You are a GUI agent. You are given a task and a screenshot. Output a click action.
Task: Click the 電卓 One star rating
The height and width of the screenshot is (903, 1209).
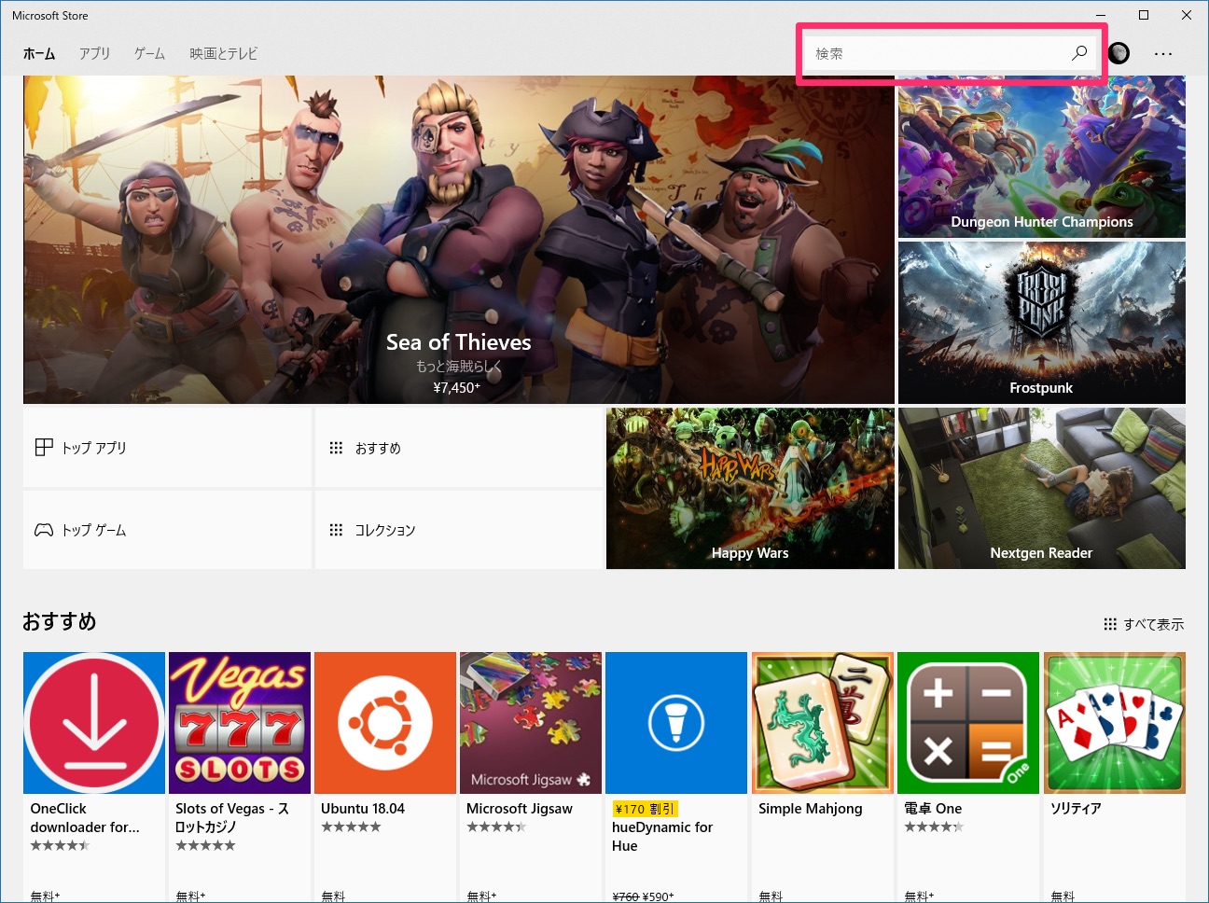[934, 827]
